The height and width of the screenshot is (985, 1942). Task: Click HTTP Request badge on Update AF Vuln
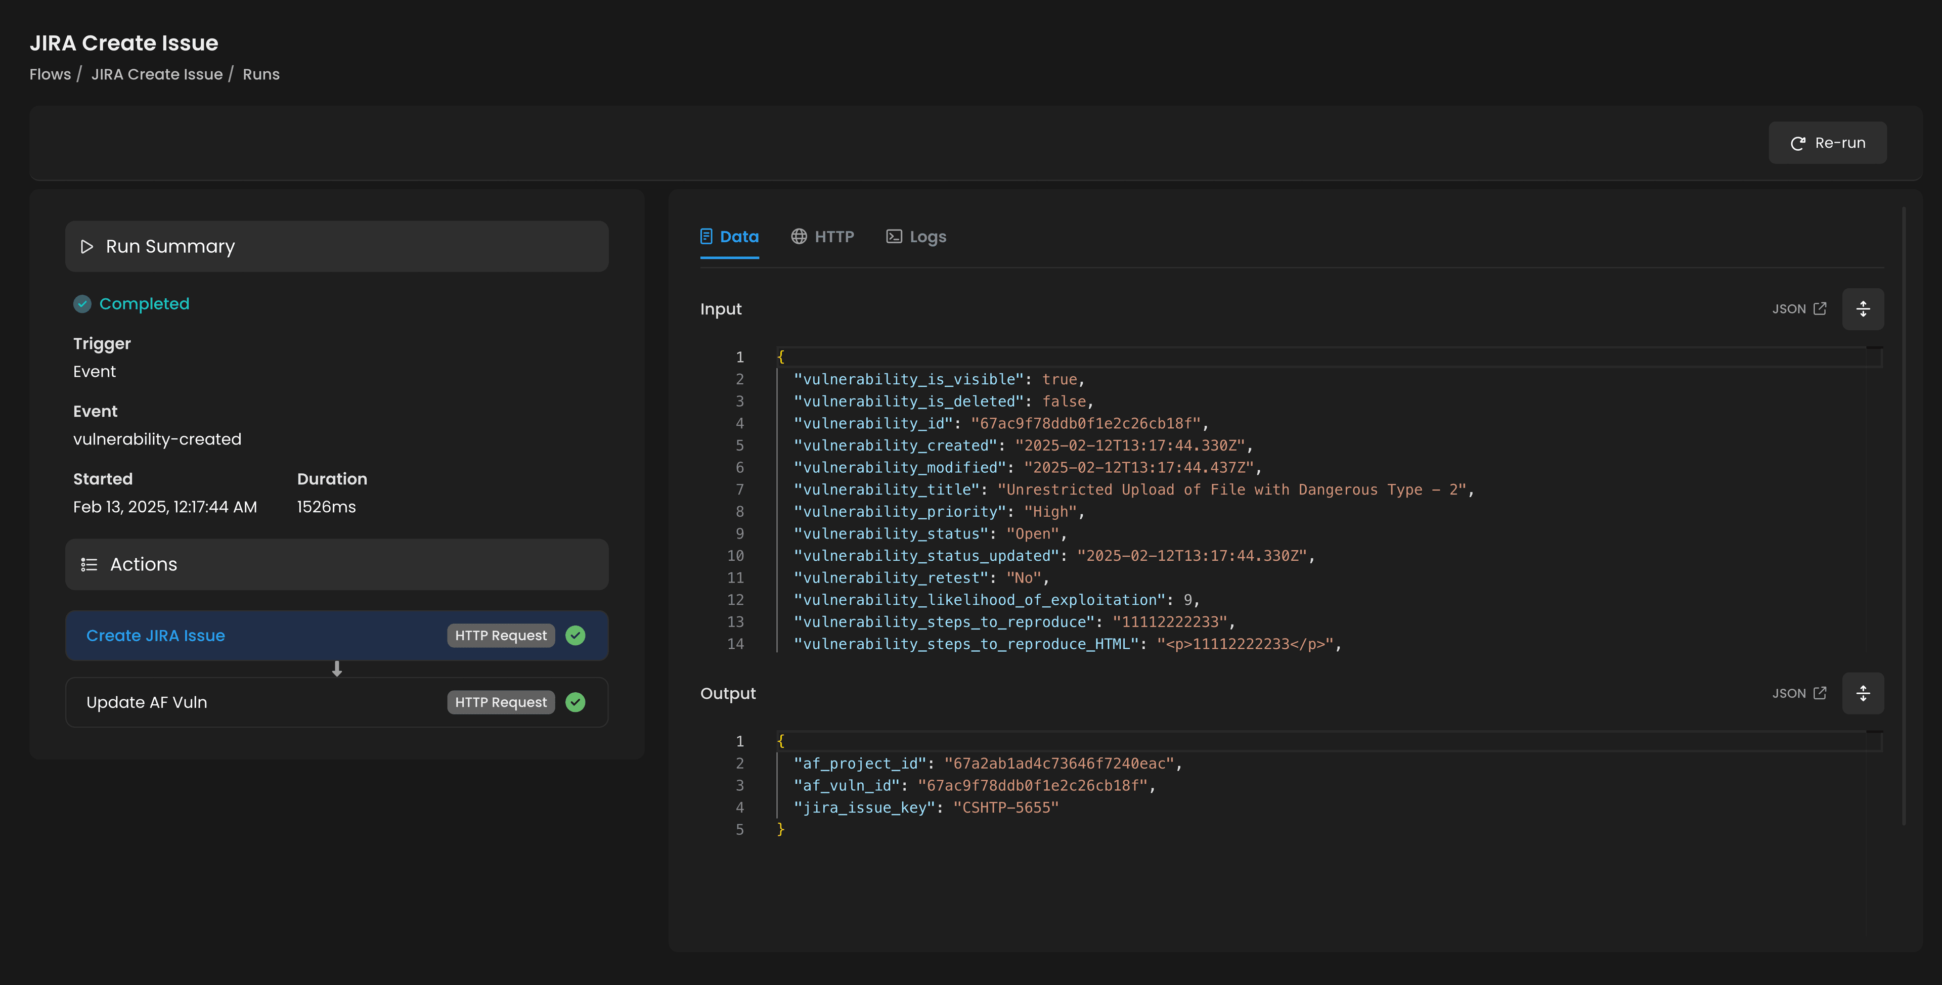[501, 702]
